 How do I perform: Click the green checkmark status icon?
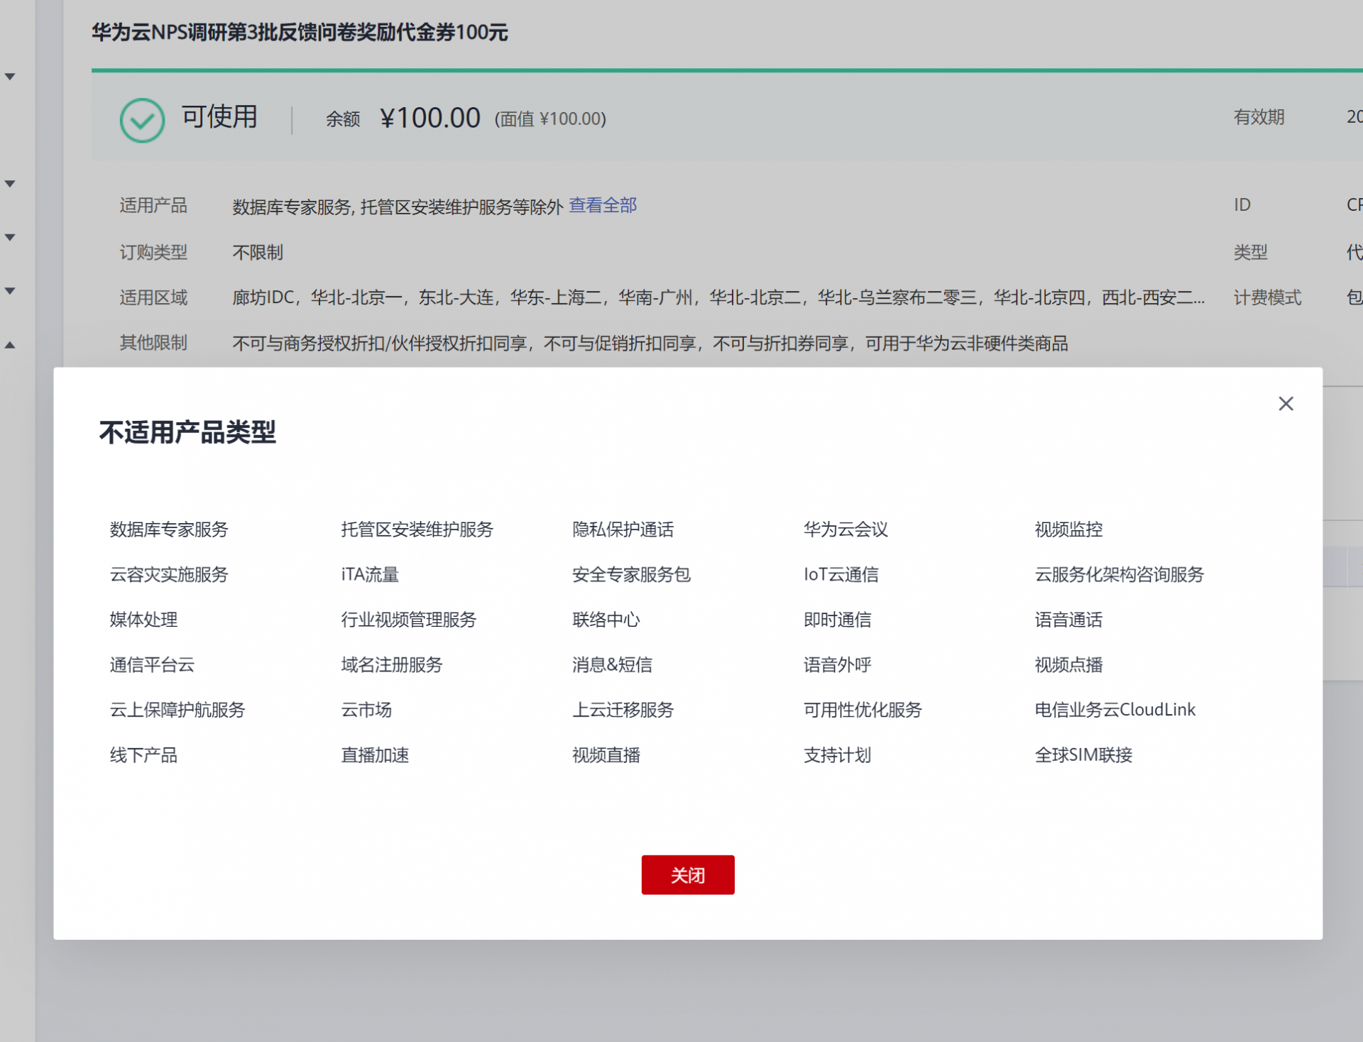coord(142,120)
